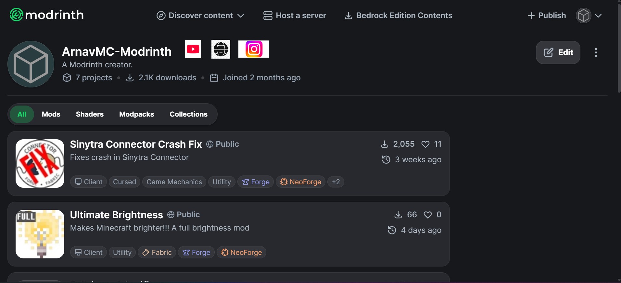Screen dimensions: 621x283
Task: Click Client tag on Ultimate Brightness
Action: [x=89, y=253]
